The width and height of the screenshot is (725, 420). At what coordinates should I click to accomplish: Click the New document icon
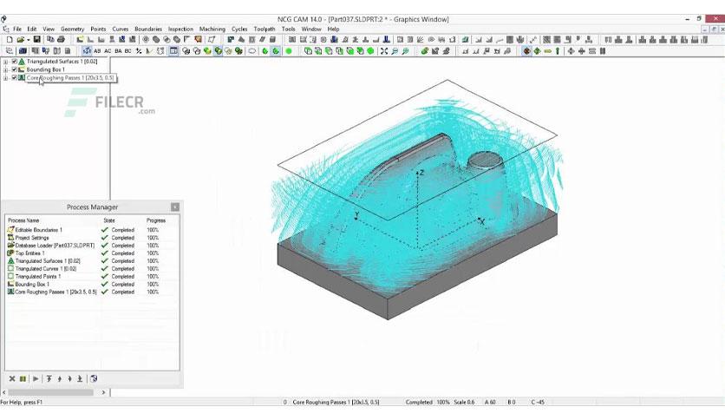10,40
